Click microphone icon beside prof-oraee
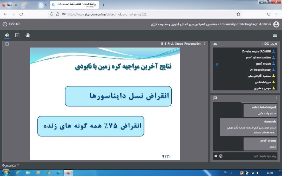 tap(217, 64)
